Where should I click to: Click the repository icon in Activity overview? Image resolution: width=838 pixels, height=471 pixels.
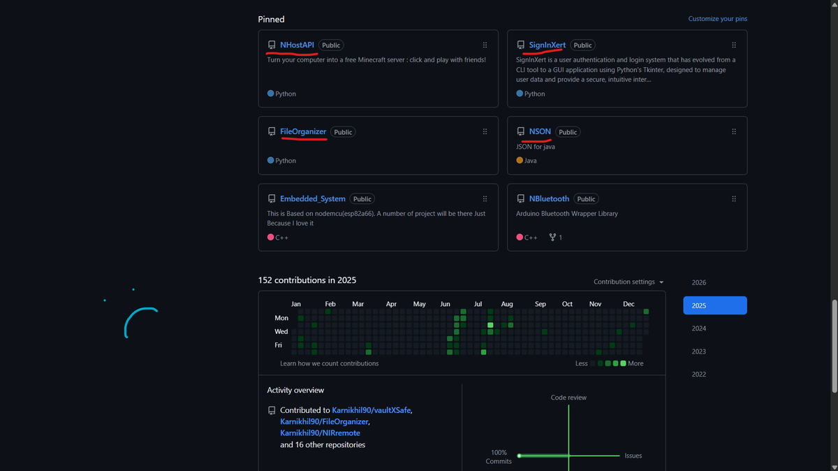click(272, 410)
